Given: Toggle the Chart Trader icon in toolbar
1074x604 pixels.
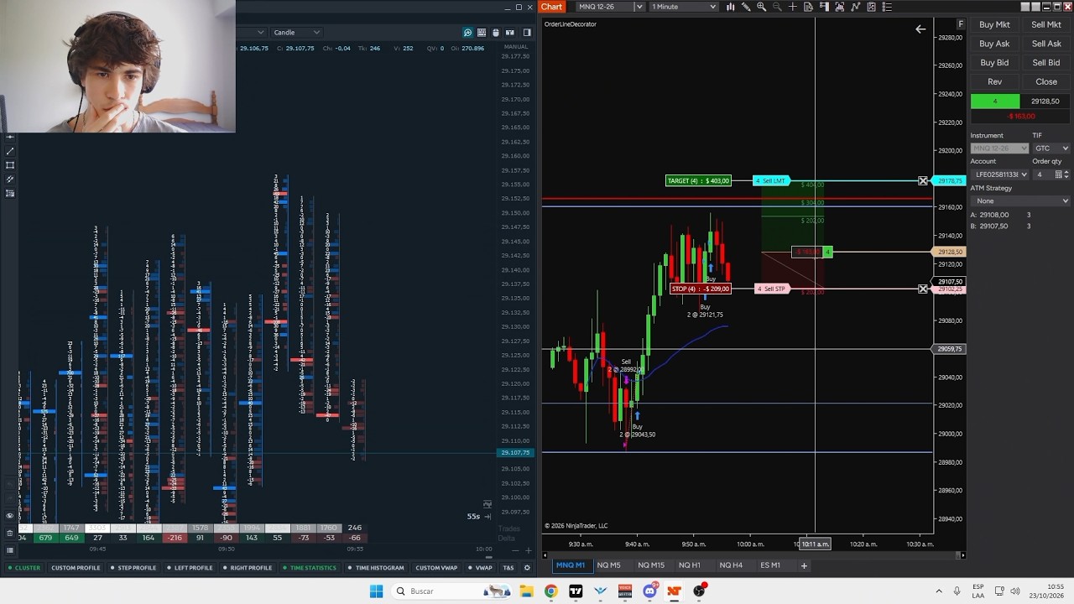Looking at the screenshot, I should tap(824, 7).
